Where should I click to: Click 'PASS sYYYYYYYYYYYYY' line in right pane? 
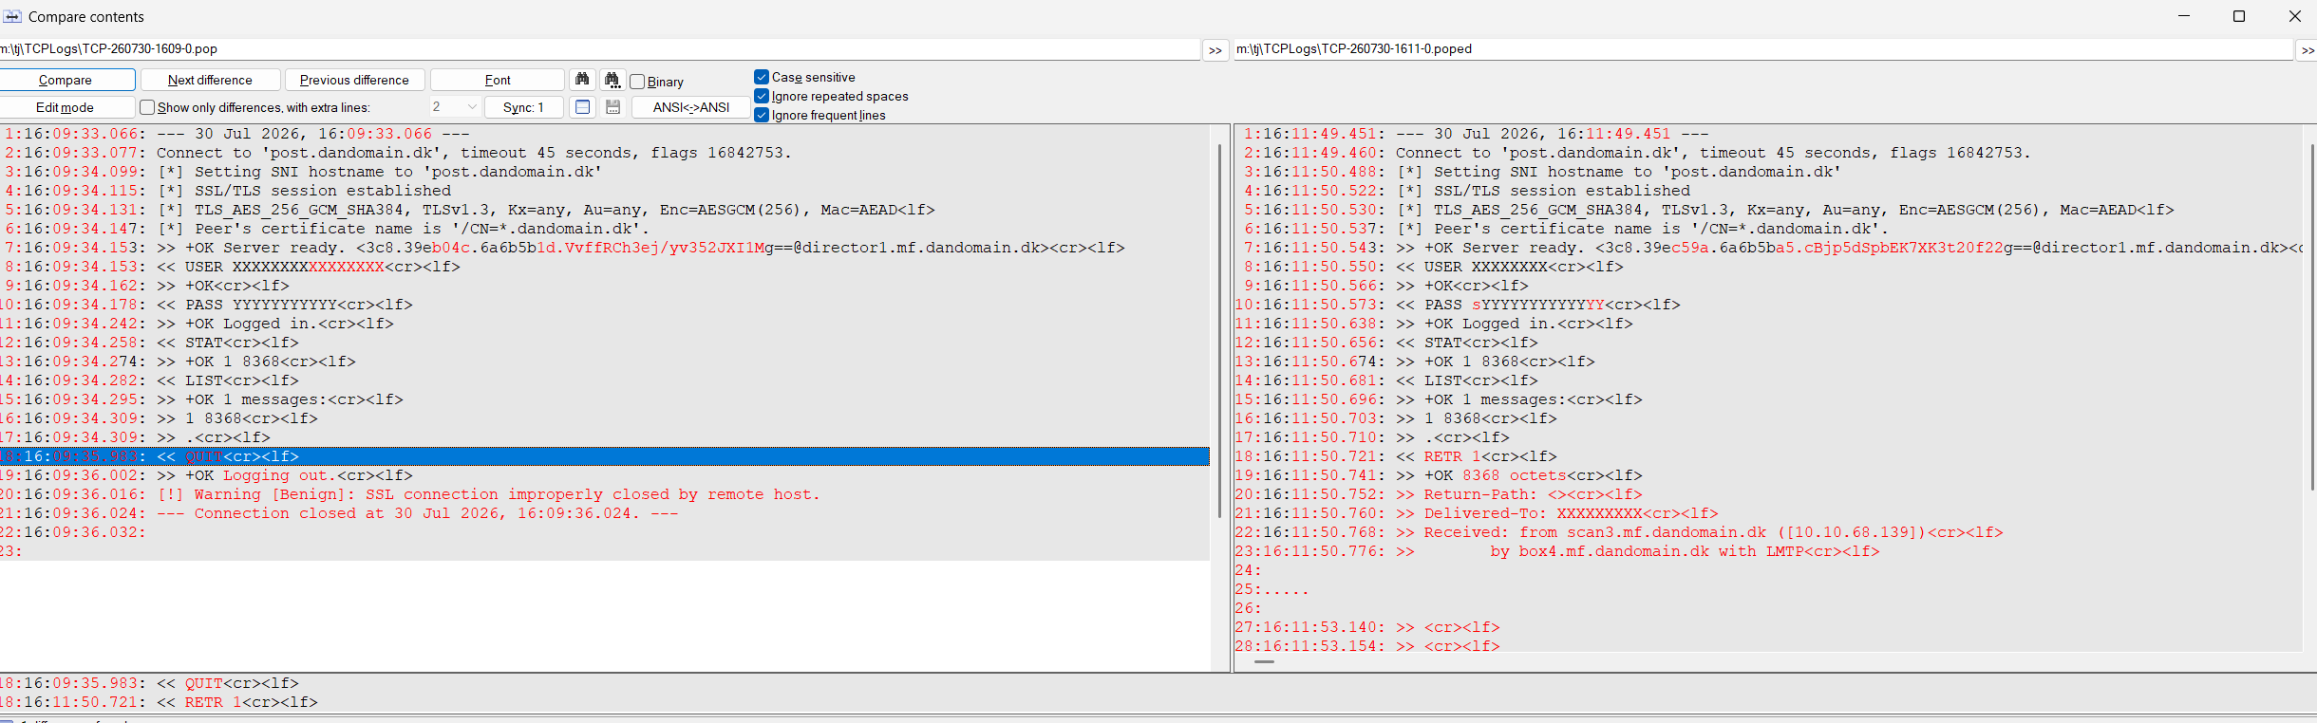[1768, 305]
